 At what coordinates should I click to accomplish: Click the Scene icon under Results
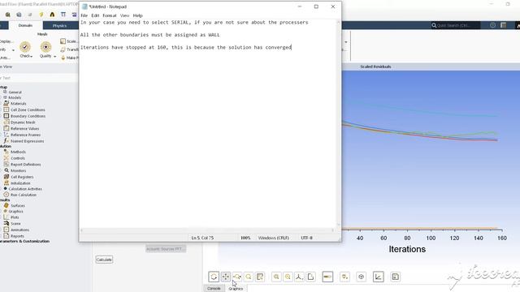pos(6,224)
